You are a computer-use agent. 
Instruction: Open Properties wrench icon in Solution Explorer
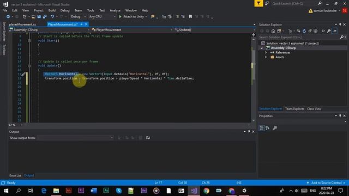pyautogui.click(x=329, y=31)
